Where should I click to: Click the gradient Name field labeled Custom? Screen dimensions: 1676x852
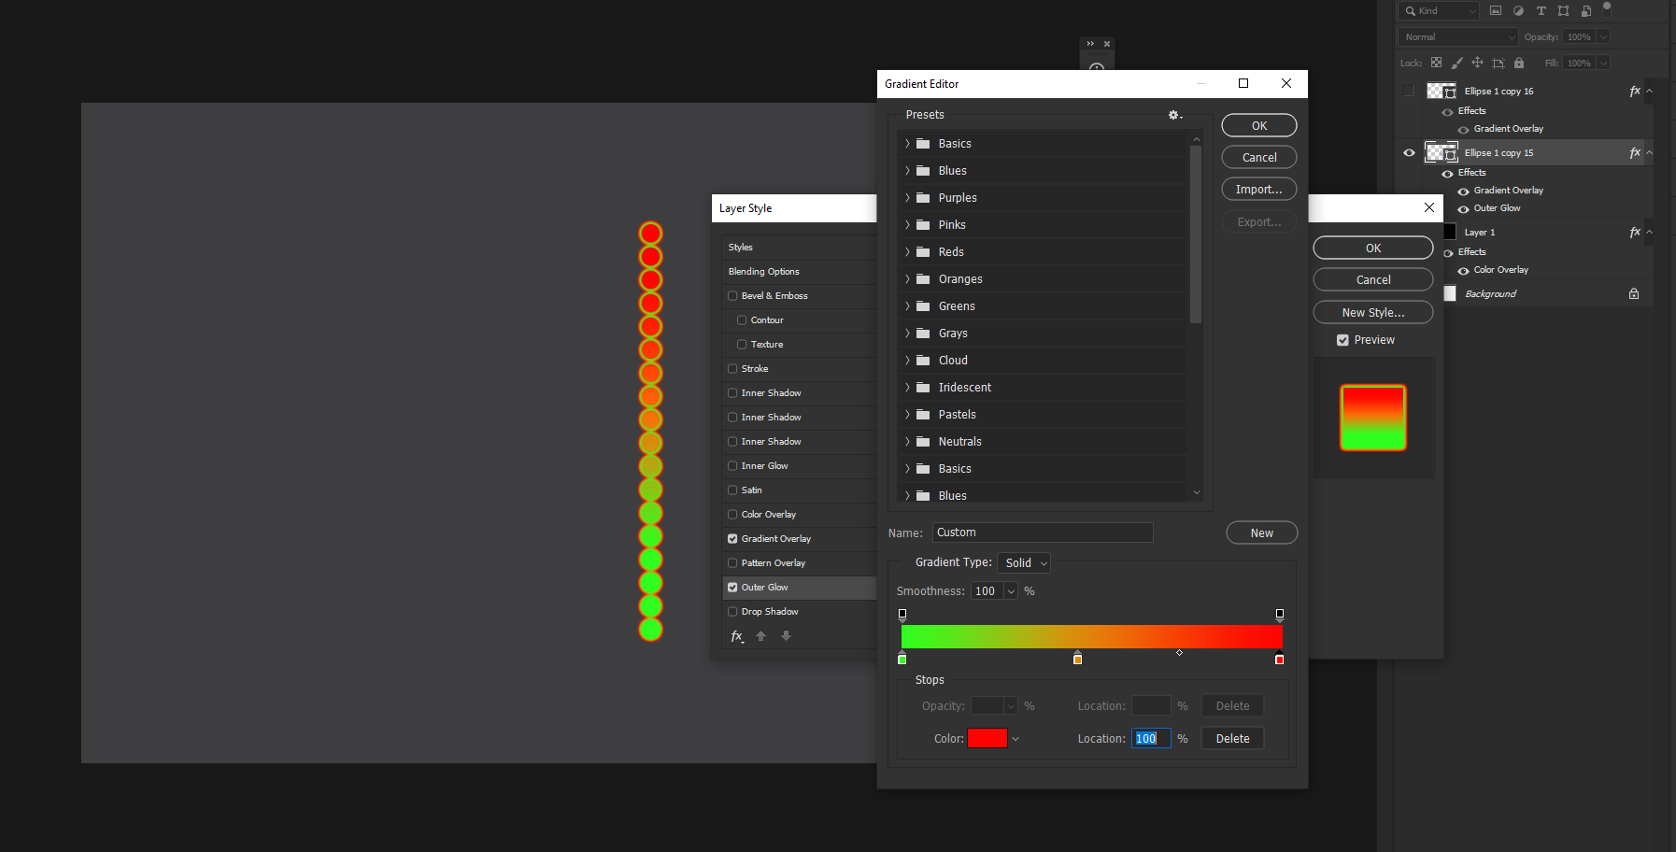(1042, 532)
